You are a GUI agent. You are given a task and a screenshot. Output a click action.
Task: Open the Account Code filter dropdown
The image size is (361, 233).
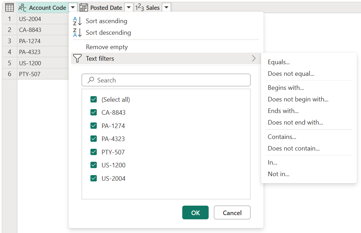click(73, 7)
